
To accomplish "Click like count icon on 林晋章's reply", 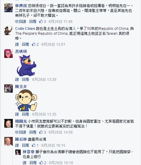I will pos(41,163).
